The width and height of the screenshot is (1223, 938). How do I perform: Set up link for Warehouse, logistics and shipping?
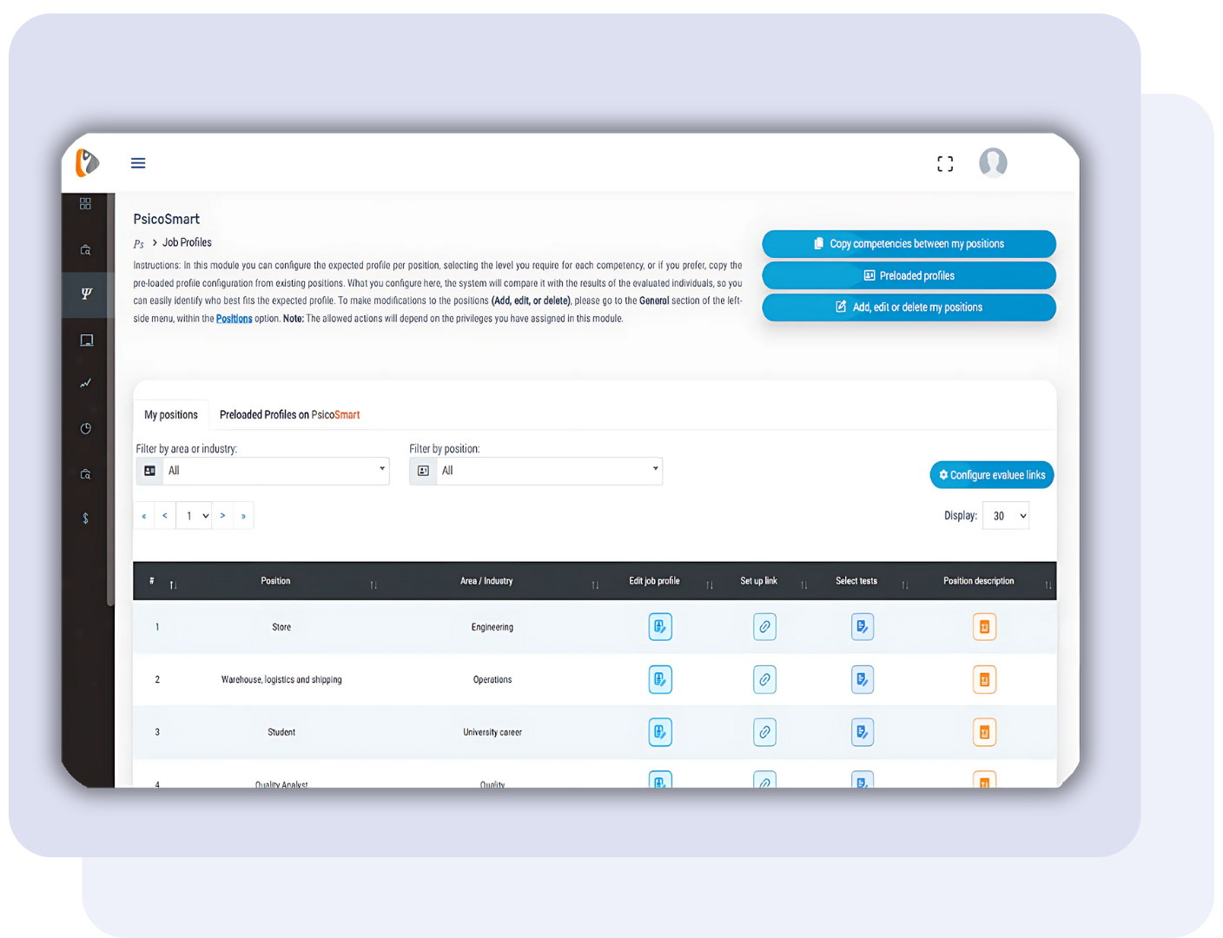(x=764, y=680)
